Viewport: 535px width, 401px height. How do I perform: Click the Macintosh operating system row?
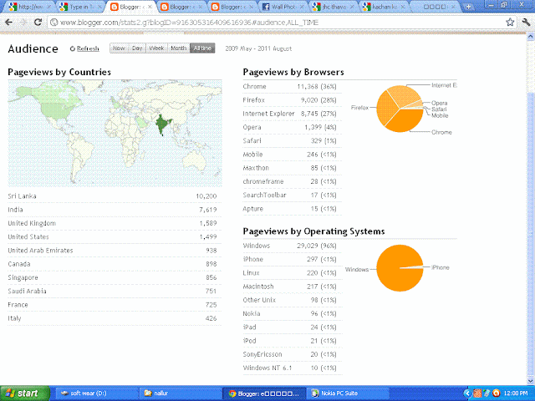click(292, 287)
